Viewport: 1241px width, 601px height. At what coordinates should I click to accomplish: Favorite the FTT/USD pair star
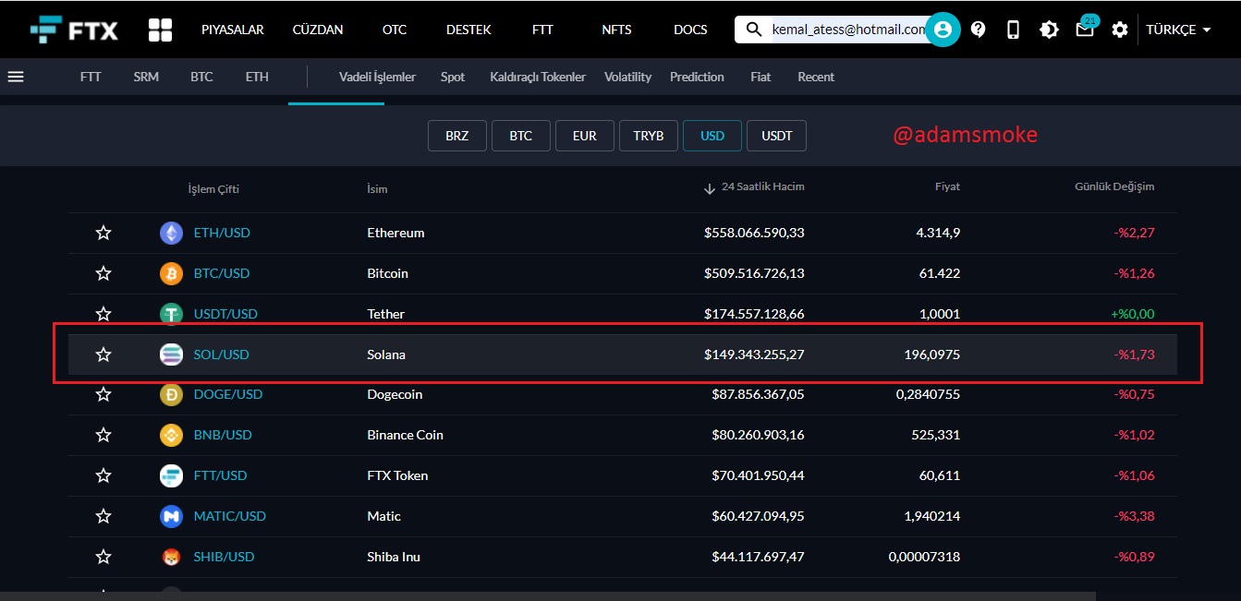[x=103, y=475]
